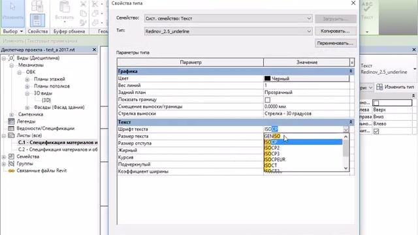Click the Семейства icon in project browser

tap(11, 157)
